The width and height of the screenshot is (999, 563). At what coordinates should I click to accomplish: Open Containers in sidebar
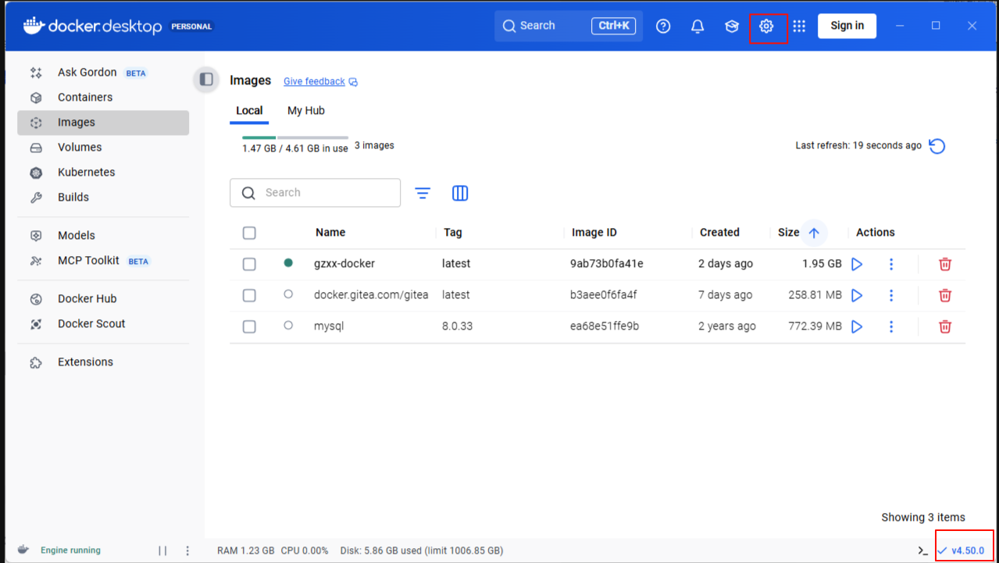(x=103, y=98)
